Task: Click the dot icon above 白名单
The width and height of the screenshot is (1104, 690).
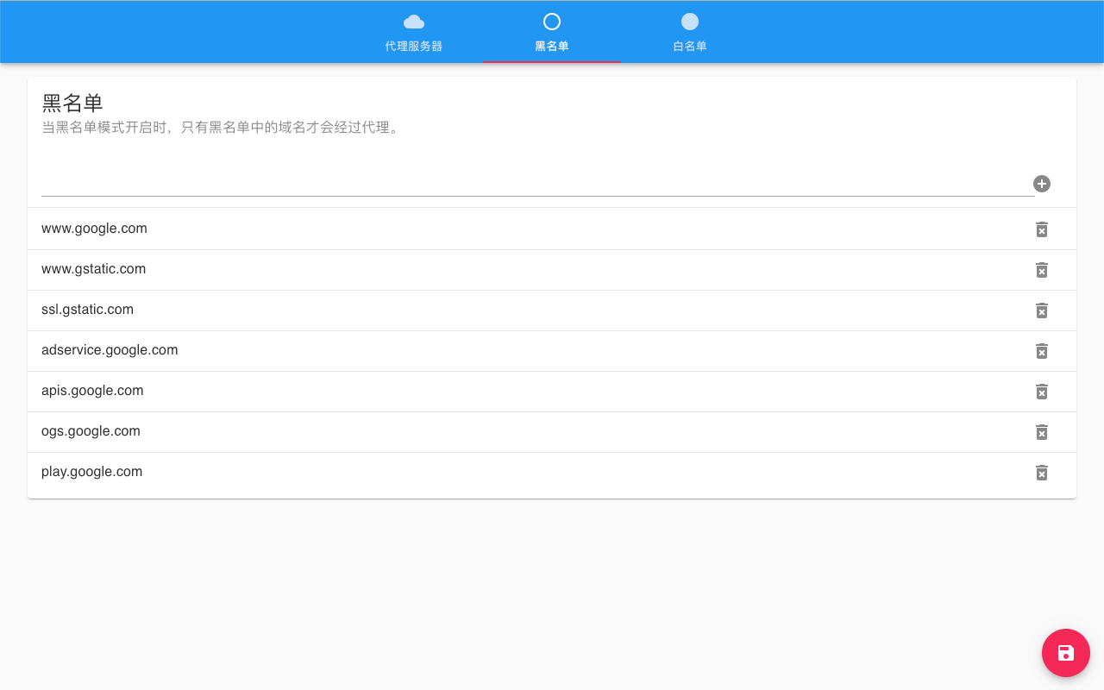Action: coord(689,22)
